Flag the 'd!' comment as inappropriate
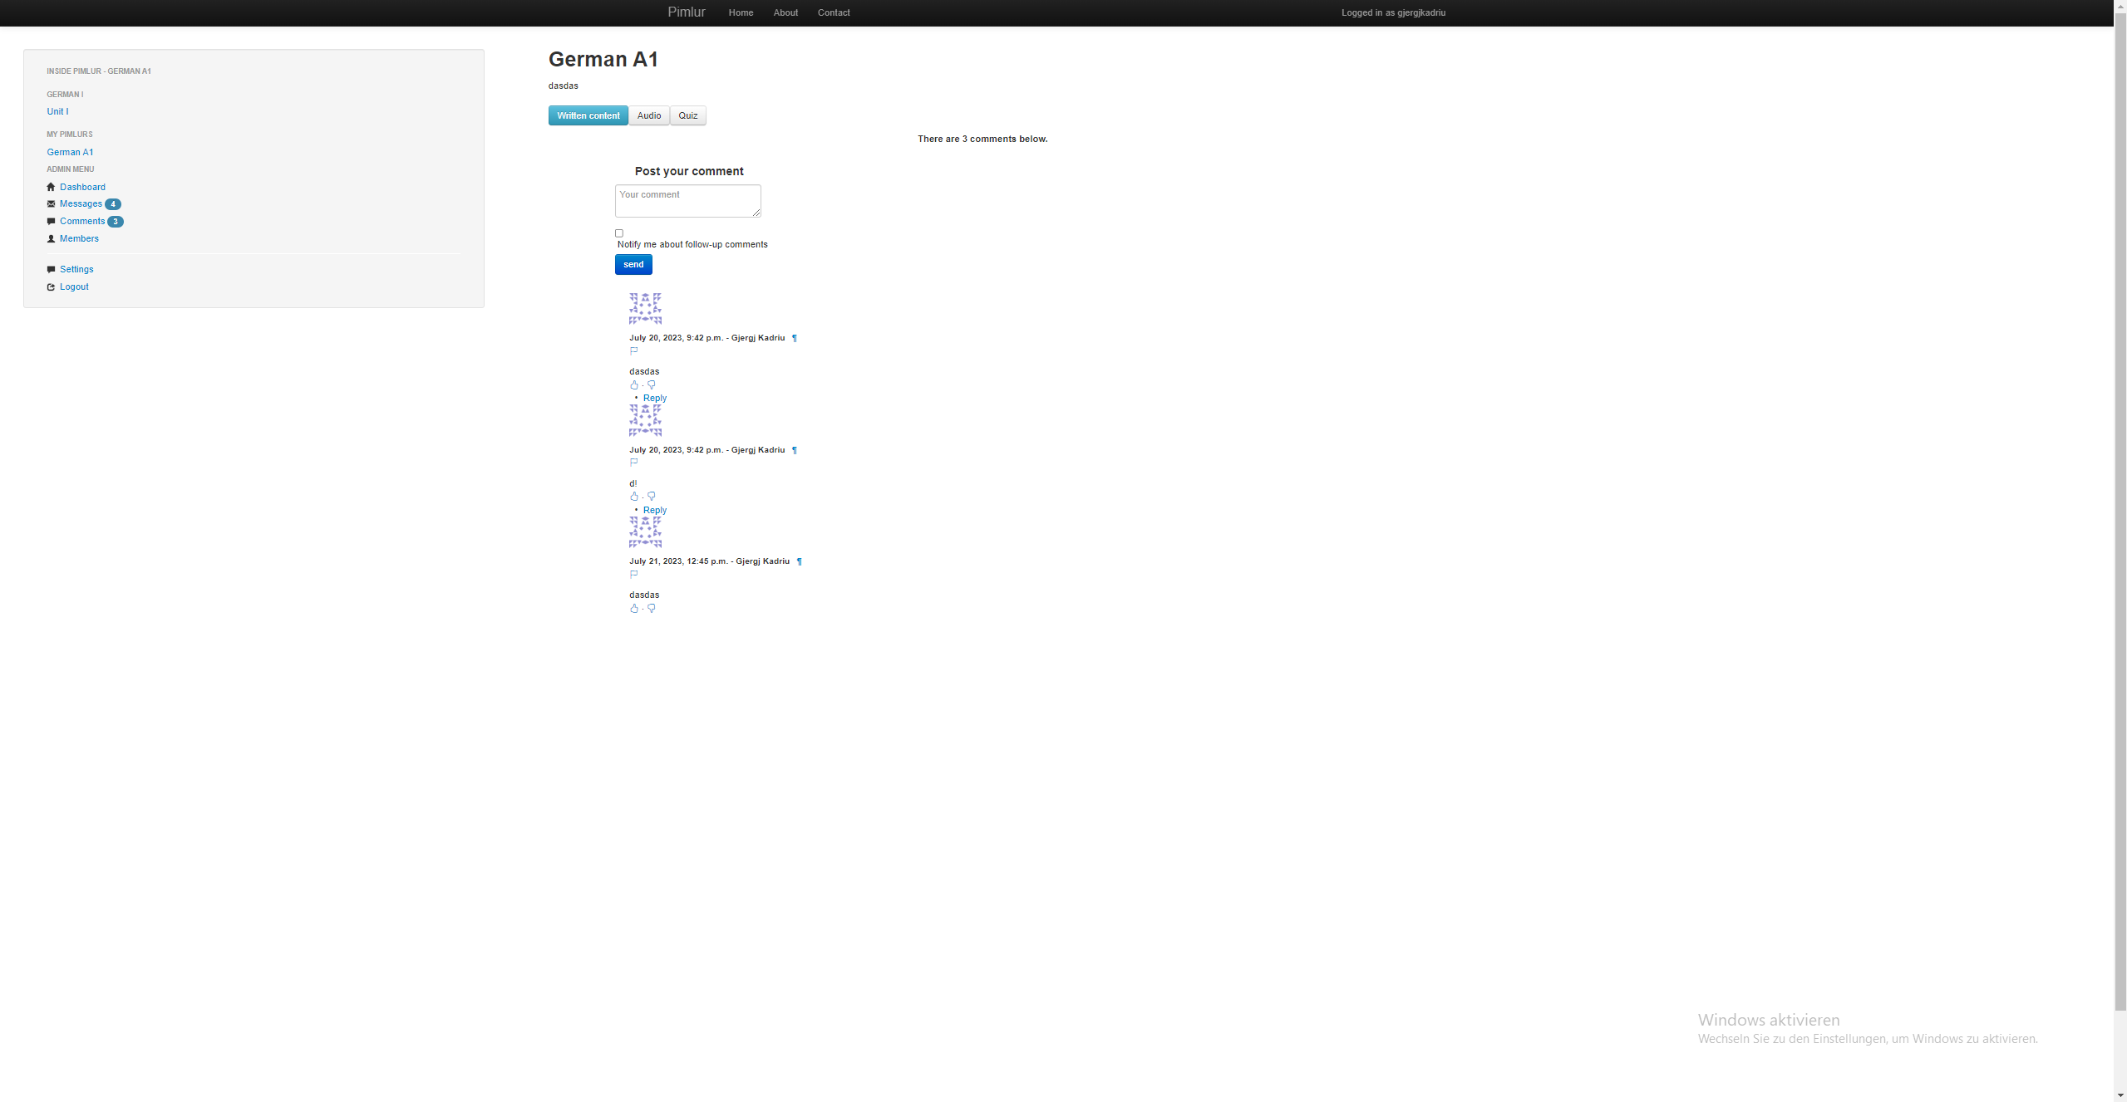The width and height of the screenshot is (2127, 1102). [x=634, y=463]
